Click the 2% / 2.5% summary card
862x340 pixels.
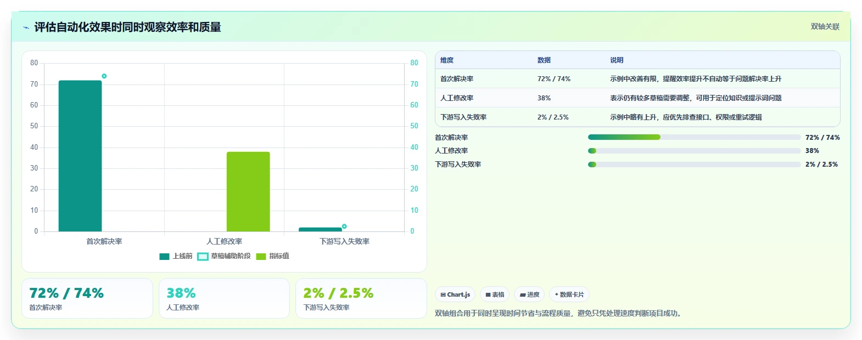pyautogui.click(x=361, y=298)
